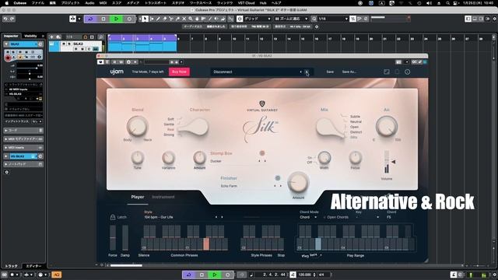Click the Inspector settings gear icon
This screenshot has height=280, width=498.
[x=7, y=172]
